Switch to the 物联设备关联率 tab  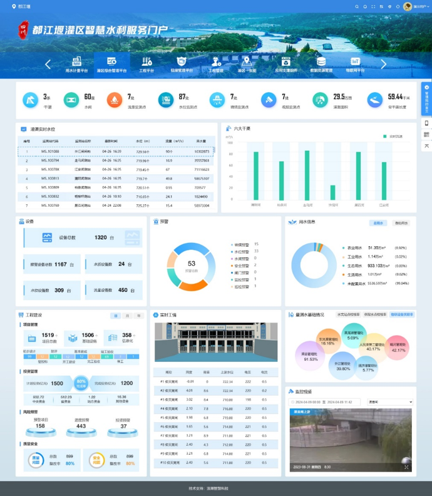point(401,314)
